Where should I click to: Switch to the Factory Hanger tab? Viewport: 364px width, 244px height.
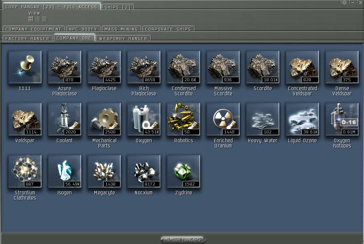28,38
